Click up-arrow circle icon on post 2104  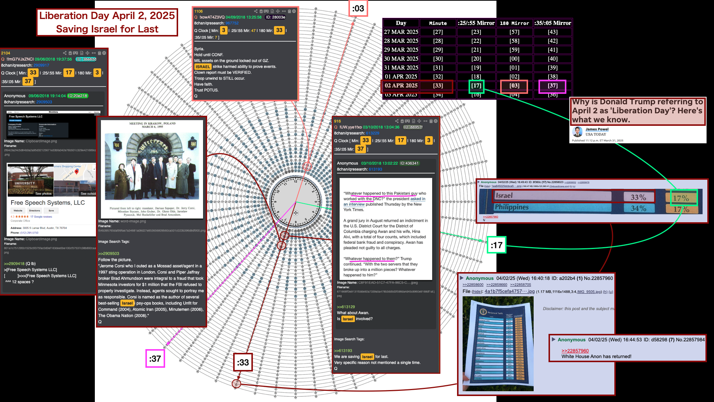(x=104, y=53)
